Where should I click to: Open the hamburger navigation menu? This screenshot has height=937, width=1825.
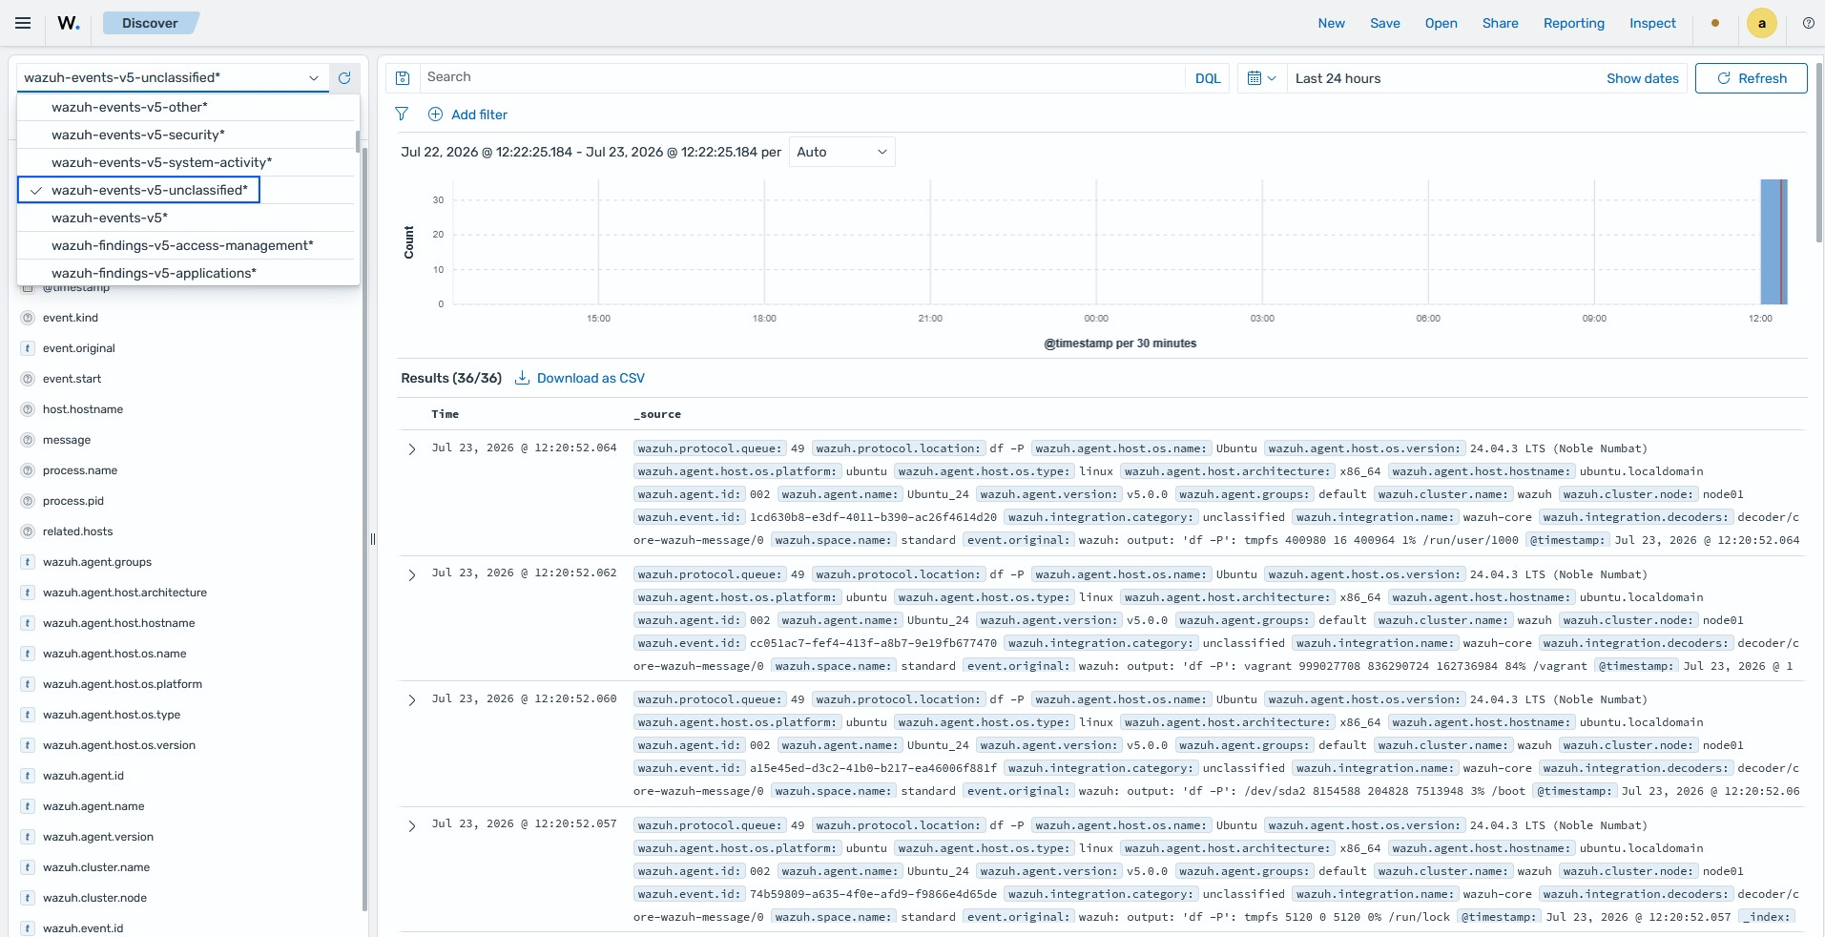tap(23, 23)
